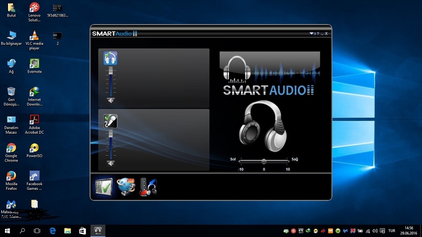Open battery status tray icon

coord(360,231)
